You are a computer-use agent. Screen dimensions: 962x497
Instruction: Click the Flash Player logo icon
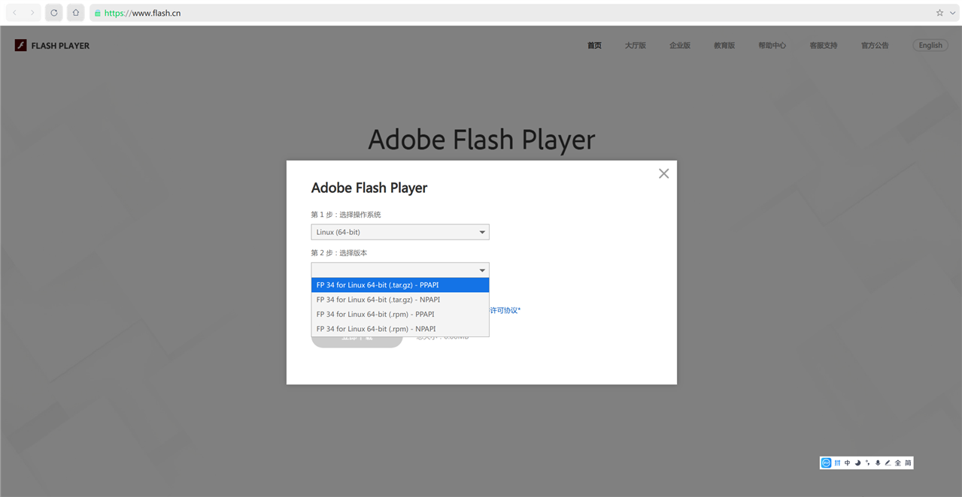21,45
